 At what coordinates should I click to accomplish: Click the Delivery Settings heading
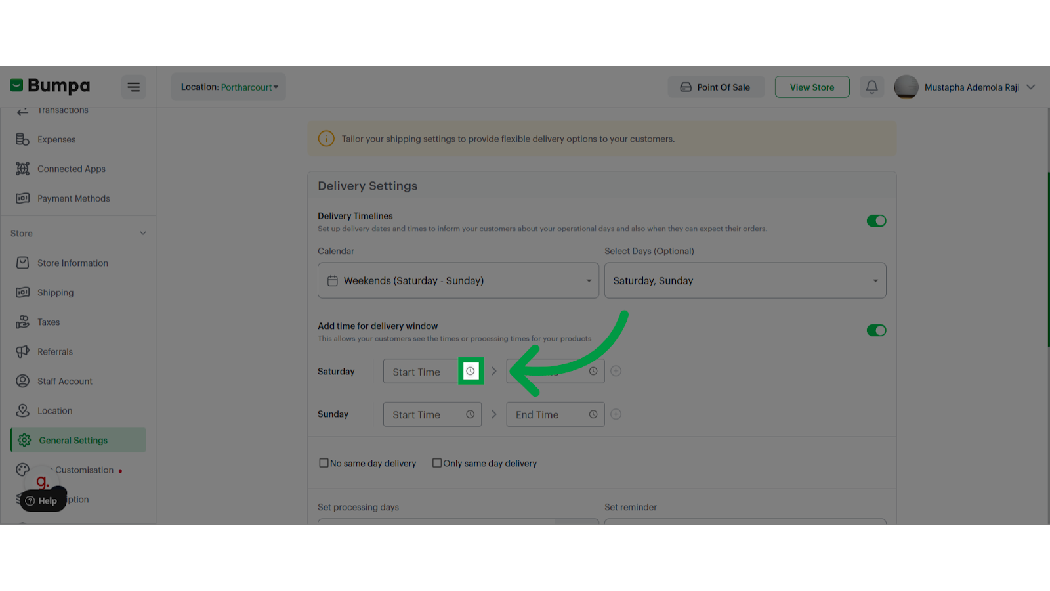[x=367, y=186]
